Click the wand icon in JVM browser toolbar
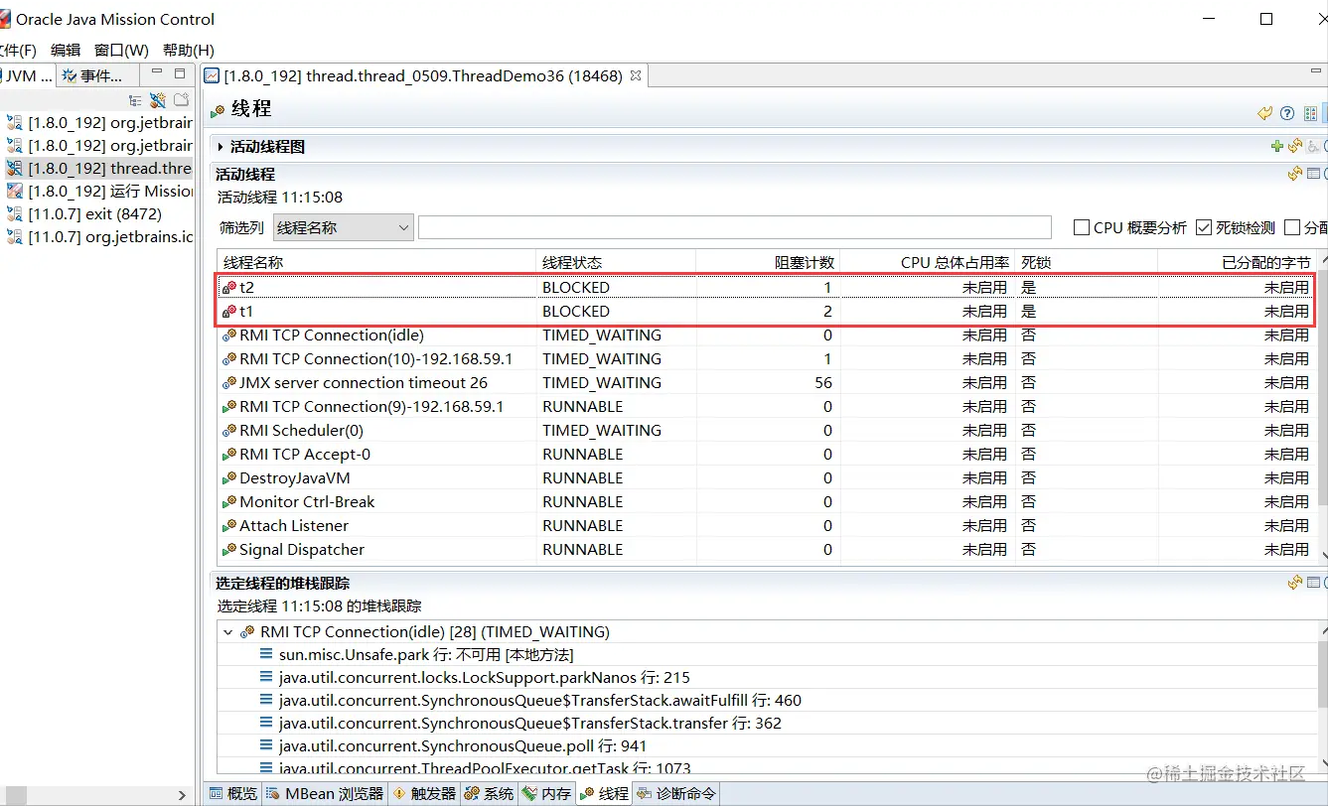The image size is (1328, 806). pyautogui.click(x=158, y=100)
